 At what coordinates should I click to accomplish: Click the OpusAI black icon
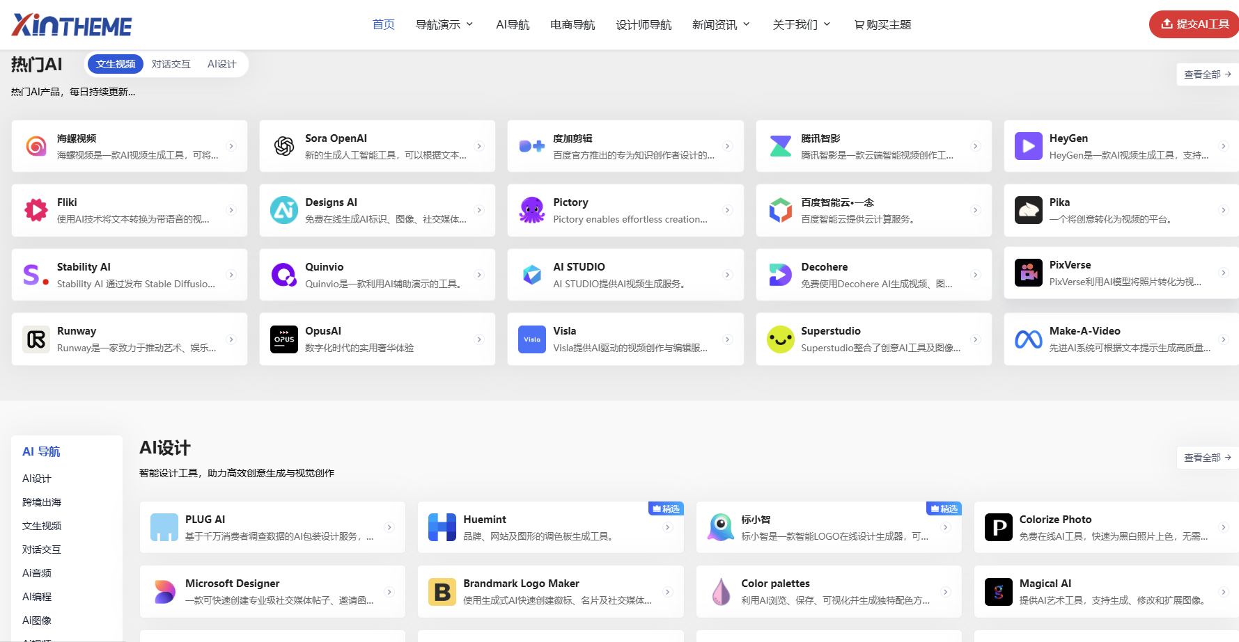tap(284, 339)
